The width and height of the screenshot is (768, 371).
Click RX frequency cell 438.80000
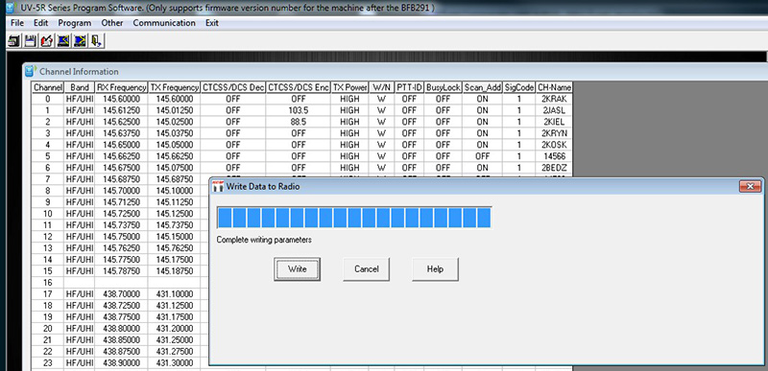coord(121,329)
